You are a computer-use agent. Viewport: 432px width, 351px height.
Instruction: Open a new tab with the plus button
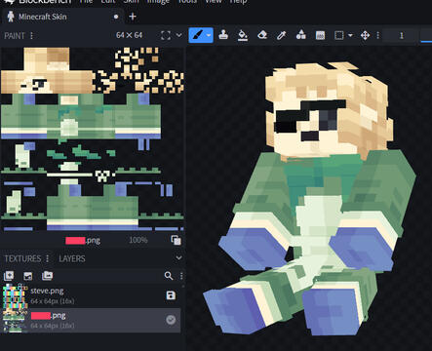133,17
